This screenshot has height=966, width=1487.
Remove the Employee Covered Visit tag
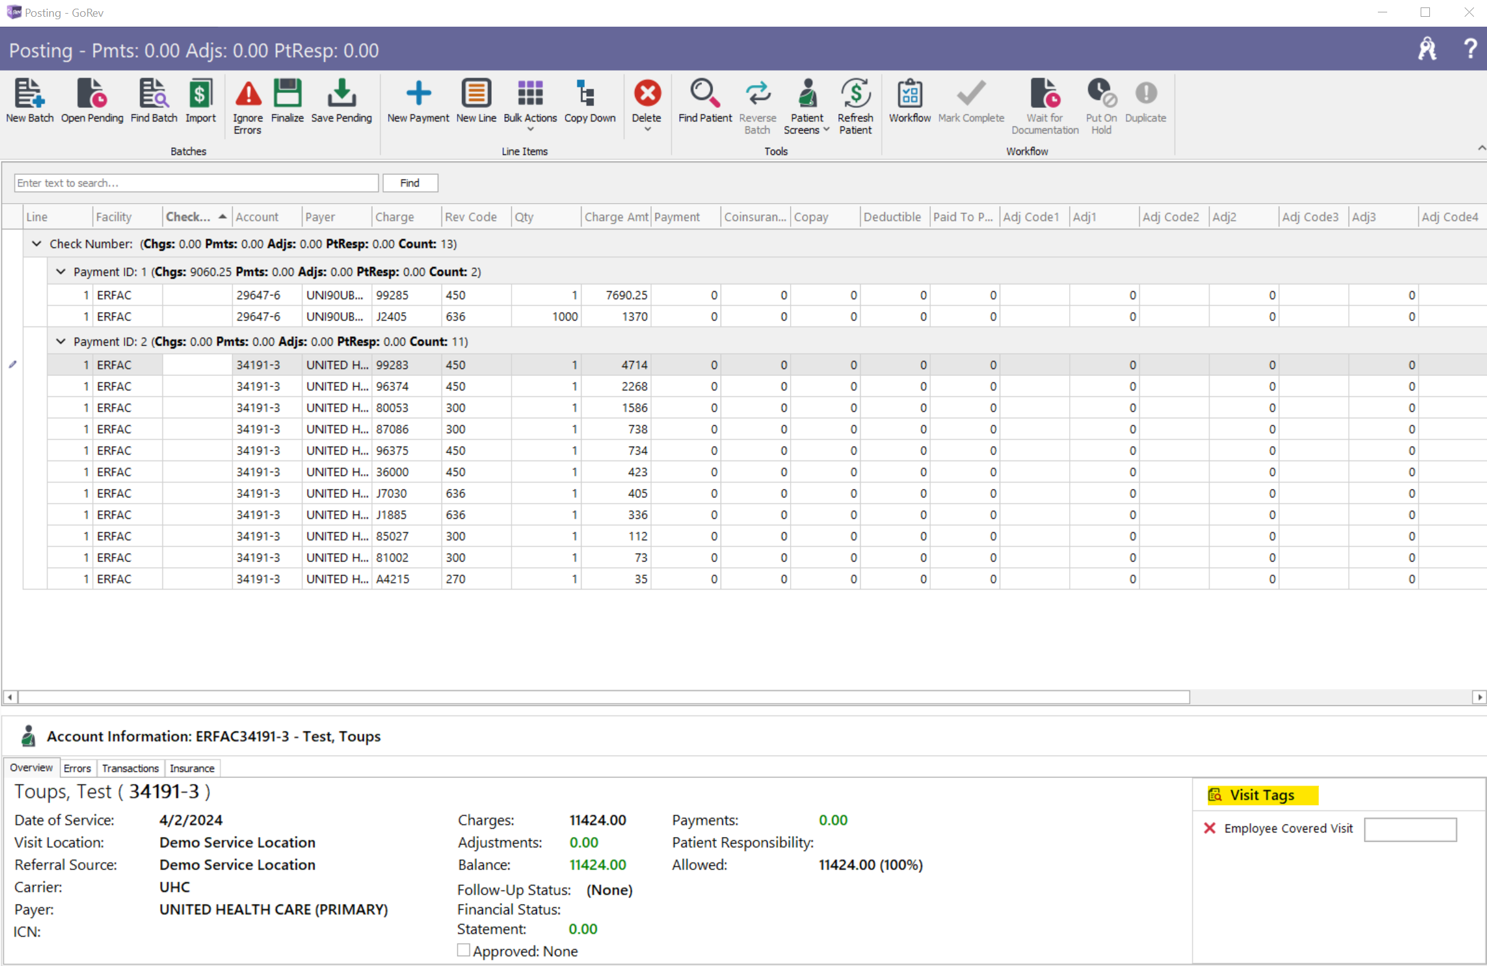tap(1210, 828)
